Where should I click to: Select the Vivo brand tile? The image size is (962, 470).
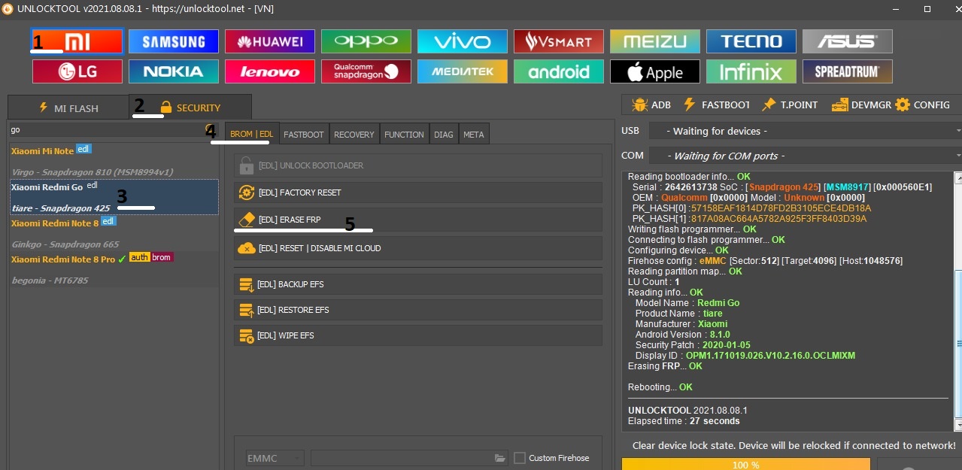pyautogui.click(x=463, y=41)
